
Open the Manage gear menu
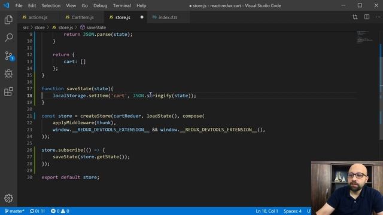tap(8, 198)
